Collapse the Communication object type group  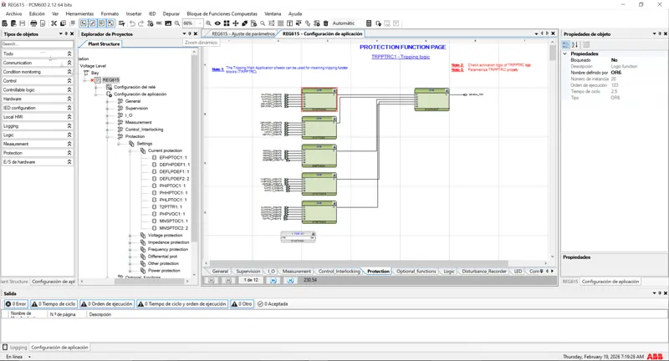pos(69,63)
